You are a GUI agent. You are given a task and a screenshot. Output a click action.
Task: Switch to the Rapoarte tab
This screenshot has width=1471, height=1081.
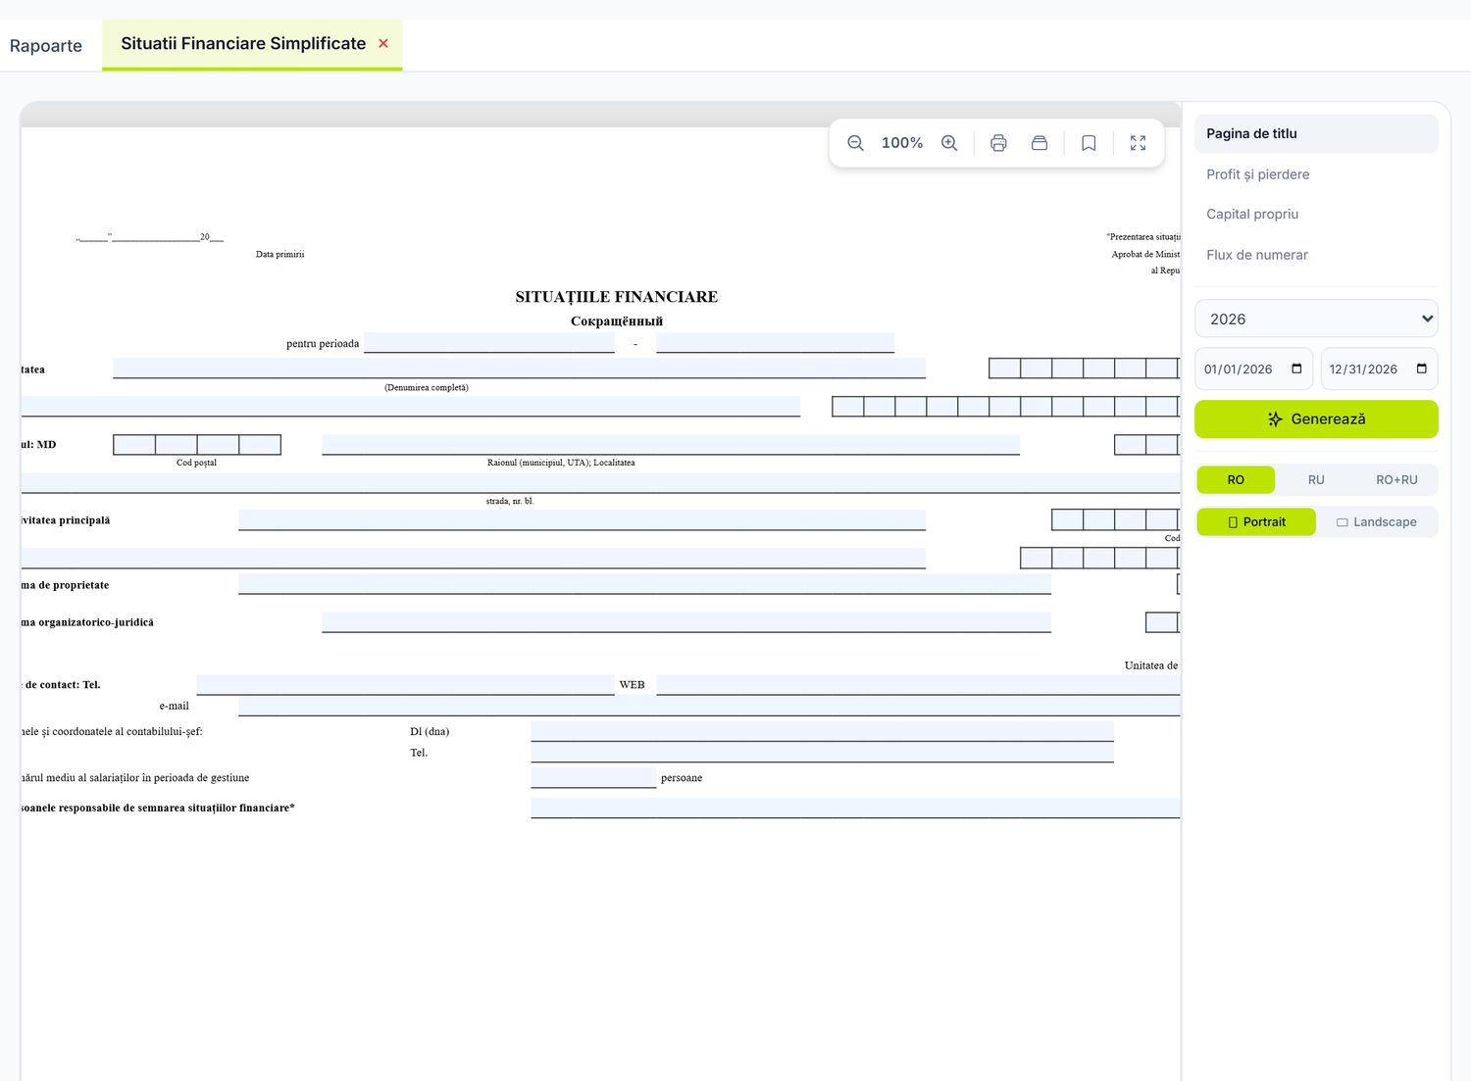pyautogui.click(x=46, y=45)
